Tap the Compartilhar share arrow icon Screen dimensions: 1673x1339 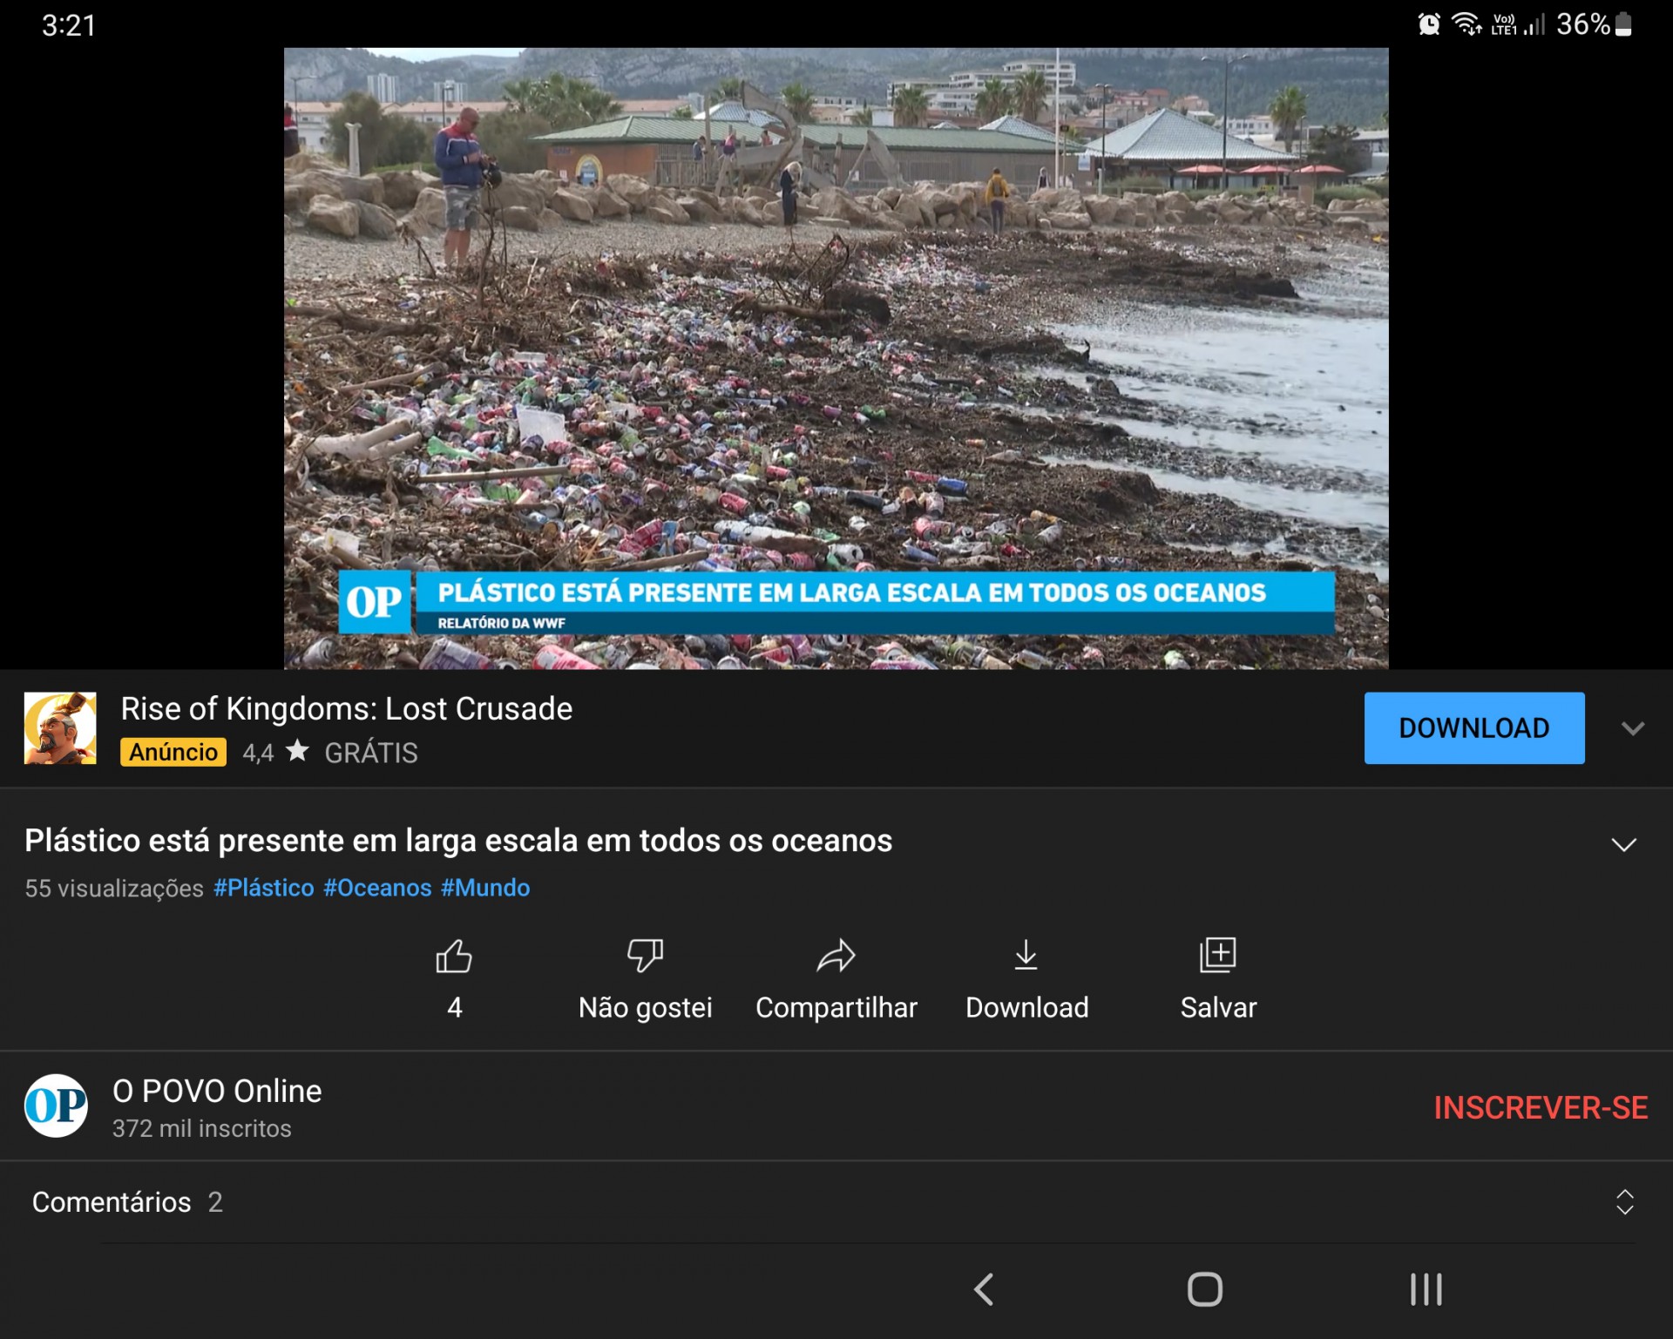coord(836,956)
